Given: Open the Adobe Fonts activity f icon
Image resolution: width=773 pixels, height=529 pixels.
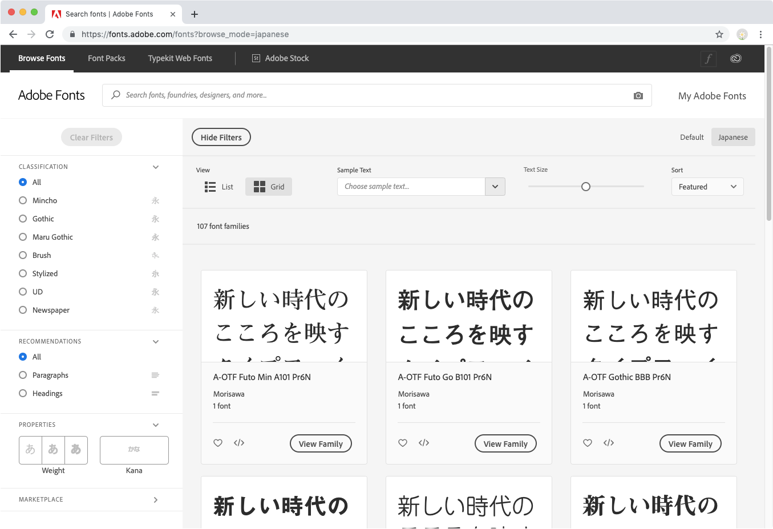Looking at the screenshot, I should pyautogui.click(x=709, y=58).
